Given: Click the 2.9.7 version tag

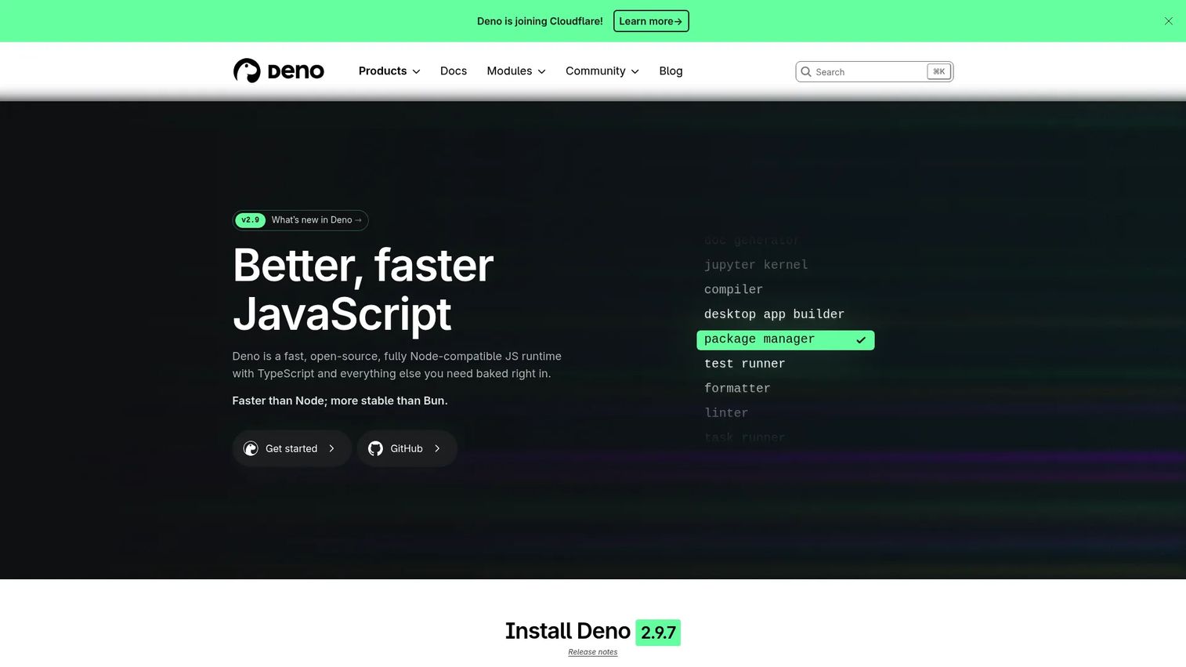Looking at the screenshot, I should (x=658, y=633).
